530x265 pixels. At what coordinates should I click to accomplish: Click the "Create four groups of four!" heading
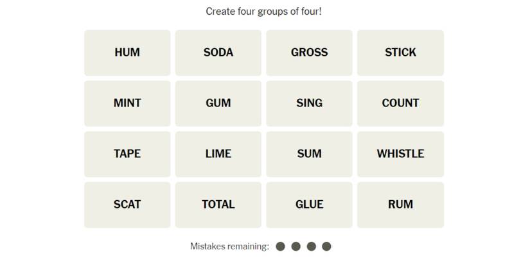[263, 12]
